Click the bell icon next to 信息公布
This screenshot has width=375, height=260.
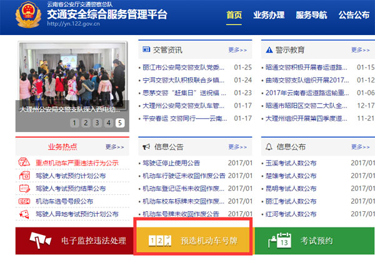point(269,147)
